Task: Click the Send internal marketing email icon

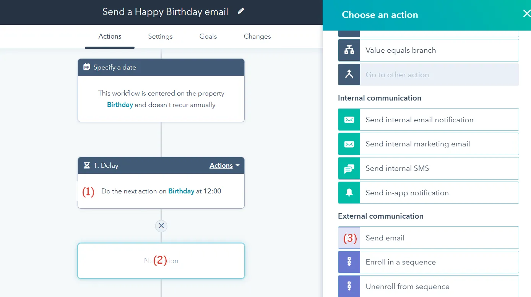Action: tap(349, 144)
